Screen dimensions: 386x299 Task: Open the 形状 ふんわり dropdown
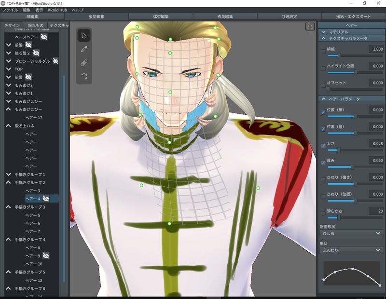tap(351, 250)
